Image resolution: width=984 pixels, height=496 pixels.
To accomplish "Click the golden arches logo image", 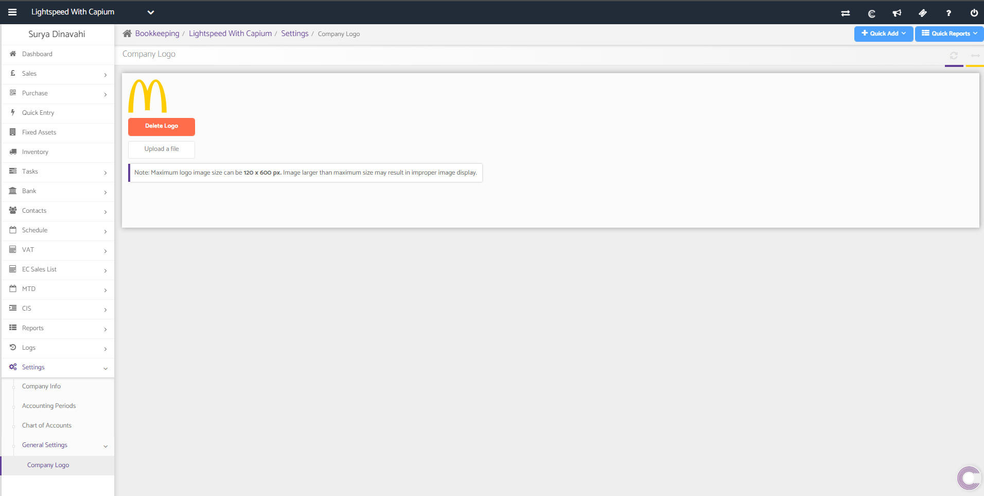I will click(x=147, y=96).
